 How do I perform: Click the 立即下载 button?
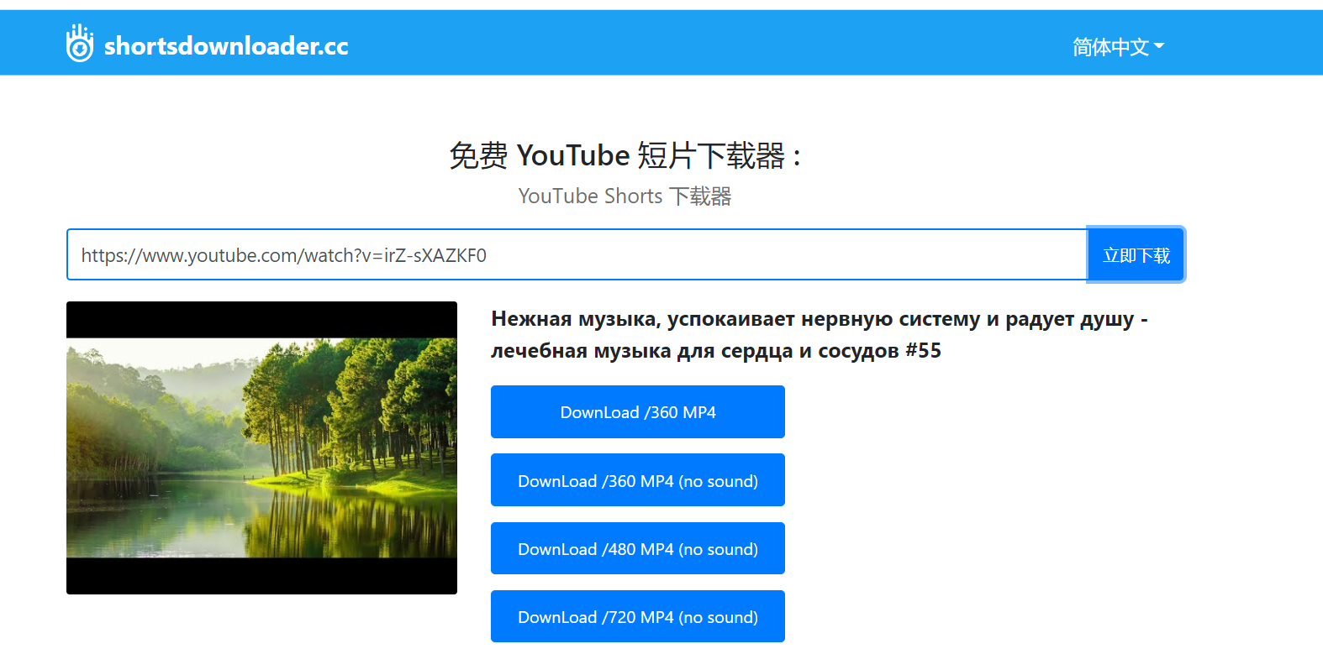(x=1136, y=254)
